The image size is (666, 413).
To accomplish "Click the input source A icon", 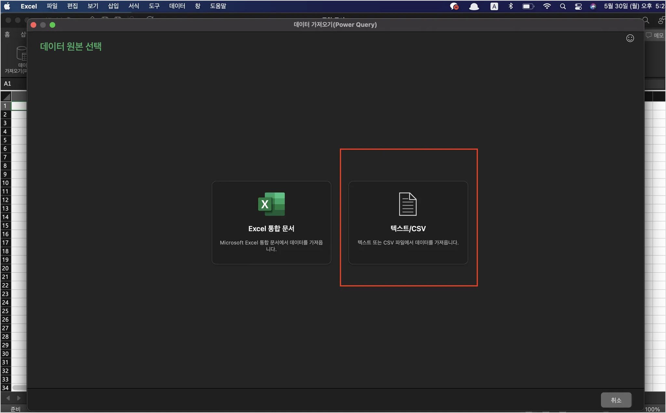I will click(x=494, y=6).
